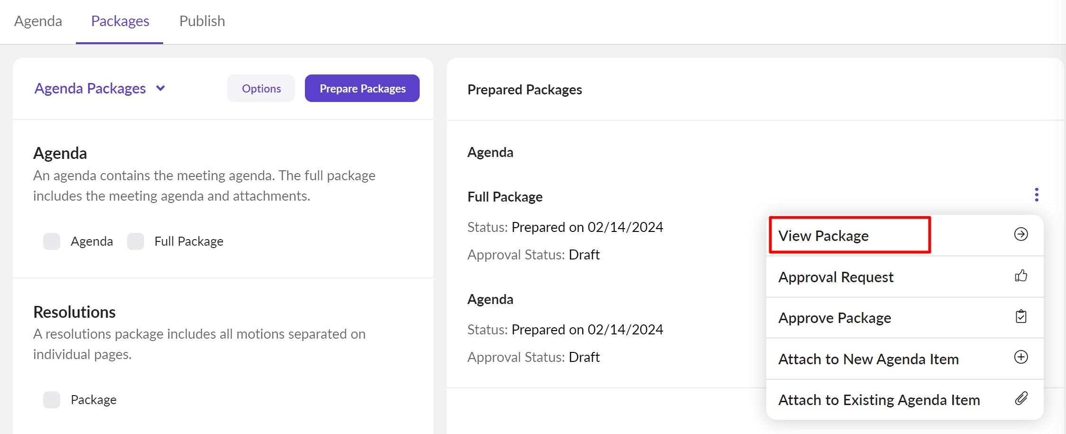Click the plus circle icon for New Agenda Item
The height and width of the screenshot is (434, 1066).
1020,358
